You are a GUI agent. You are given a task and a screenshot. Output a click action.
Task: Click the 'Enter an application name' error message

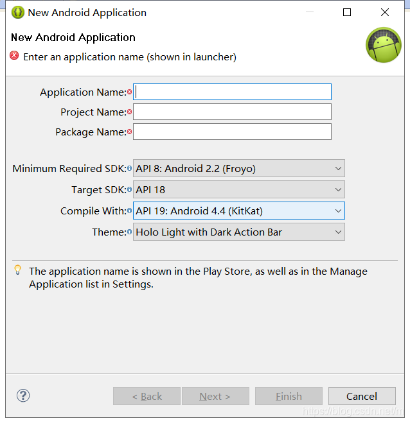click(x=130, y=57)
